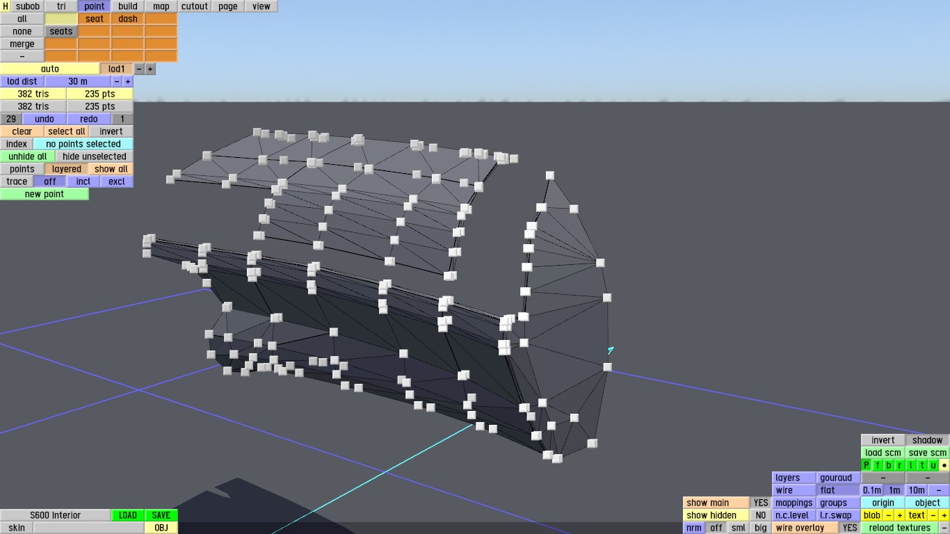The image size is (950, 534).
Task: Switch to the u view button
Action: point(933,465)
